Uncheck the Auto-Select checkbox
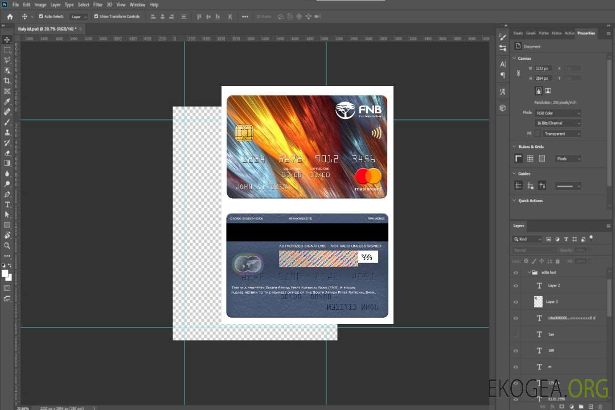The image size is (615, 410). pos(41,17)
